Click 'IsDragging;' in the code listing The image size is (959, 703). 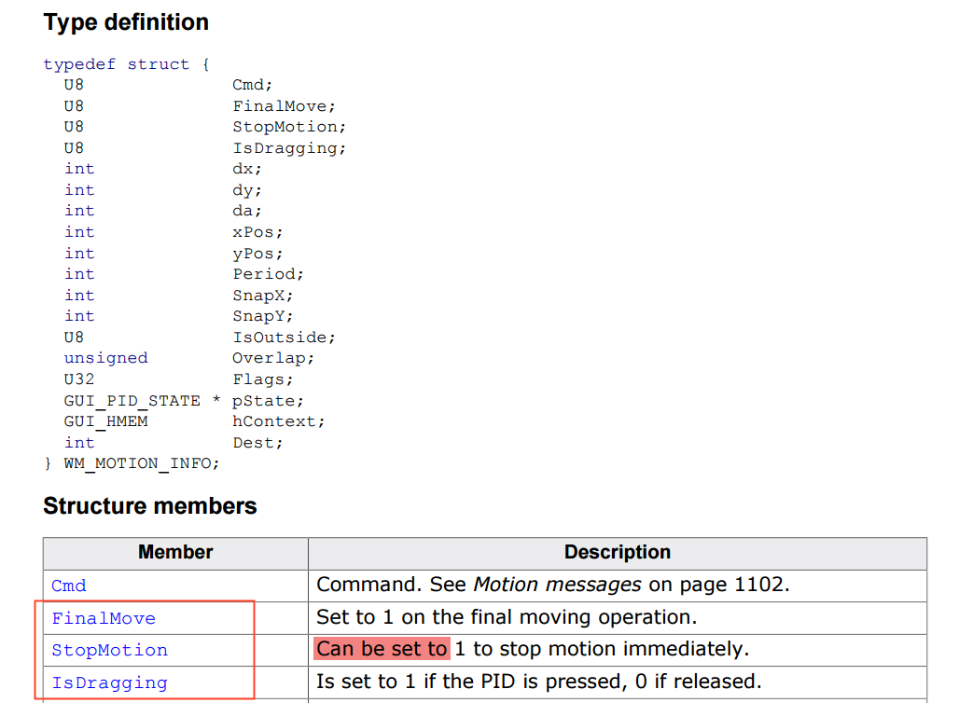289,148
